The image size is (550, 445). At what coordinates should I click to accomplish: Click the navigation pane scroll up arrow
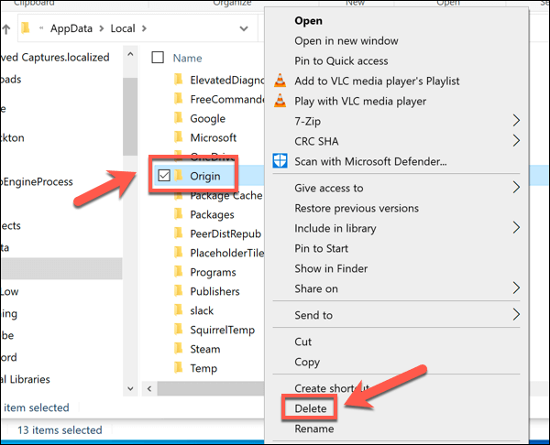(130, 54)
